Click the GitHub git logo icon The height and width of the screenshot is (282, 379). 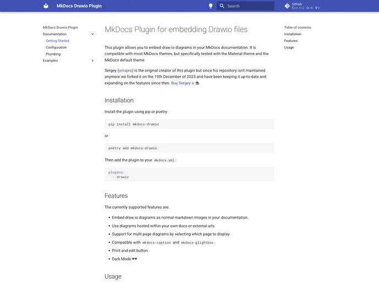click(x=287, y=6)
